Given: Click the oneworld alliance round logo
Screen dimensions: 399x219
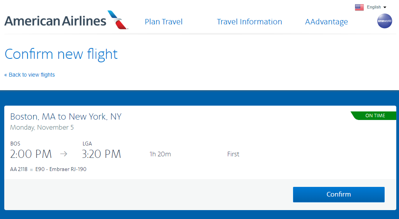Looking at the screenshot, I should point(385,21).
